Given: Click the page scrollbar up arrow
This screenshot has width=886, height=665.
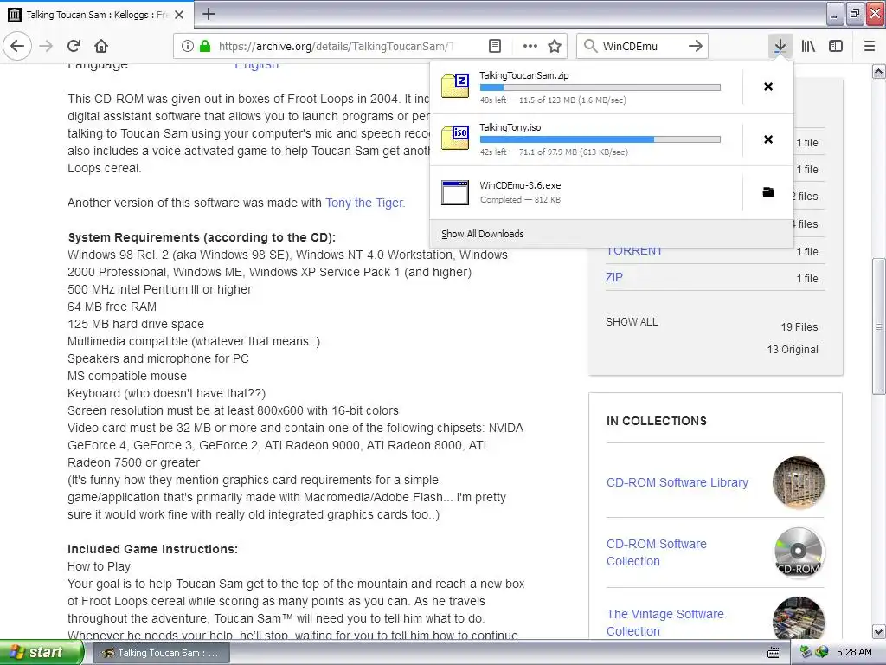Looking at the screenshot, I should pyautogui.click(x=879, y=71).
